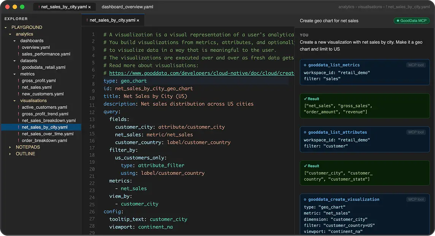Click the macOS yellow minimize button
Image resolution: width=435 pixels, height=236 pixels.
[15, 7]
